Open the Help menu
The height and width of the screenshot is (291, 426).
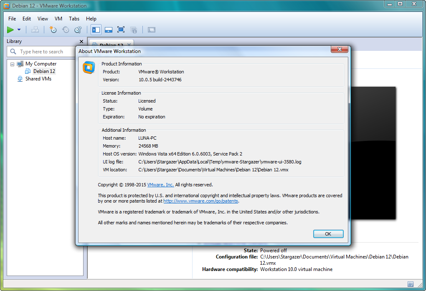91,19
